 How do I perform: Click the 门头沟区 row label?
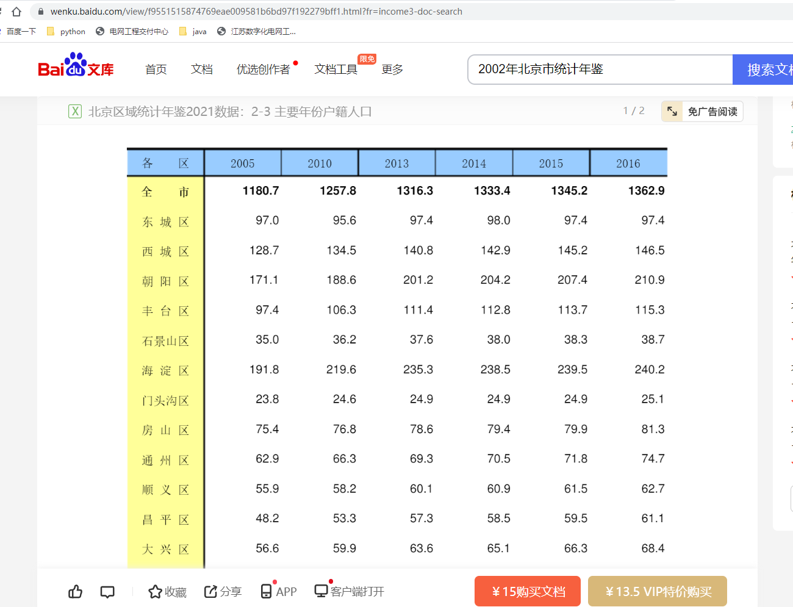point(165,401)
